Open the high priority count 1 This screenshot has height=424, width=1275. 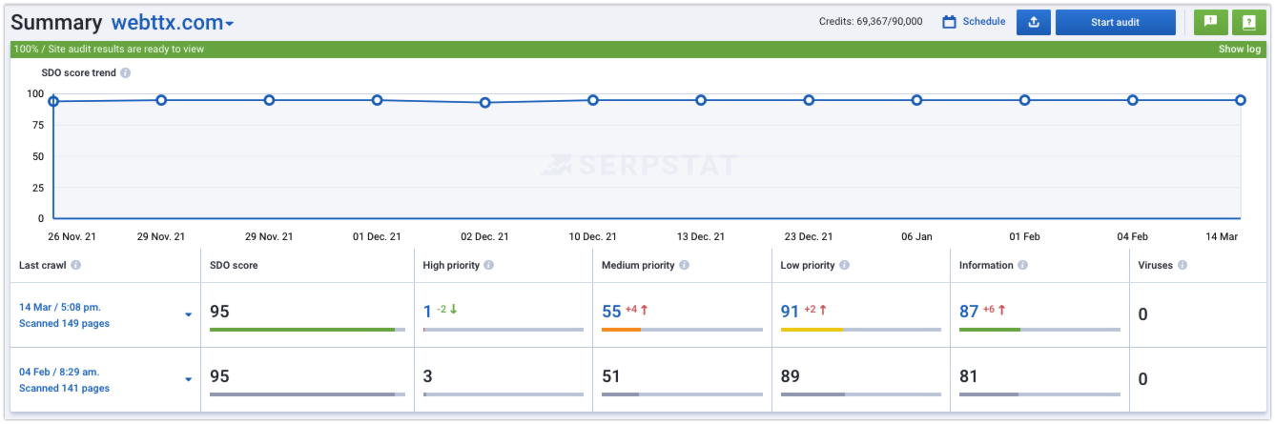point(428,311)
